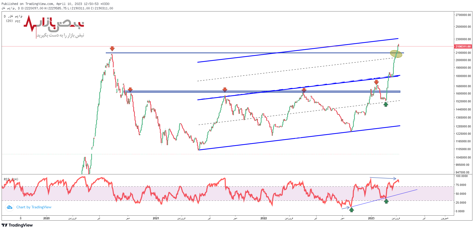Click the 1045000.00 price axis label
Screen dimensions: 474x230
(x=463, y=157)
